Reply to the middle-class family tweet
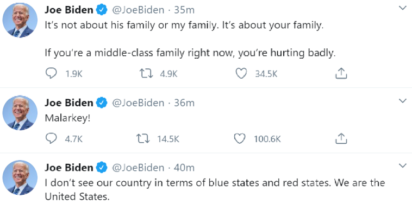Screen dimensions: 412x204 point(51,74)
